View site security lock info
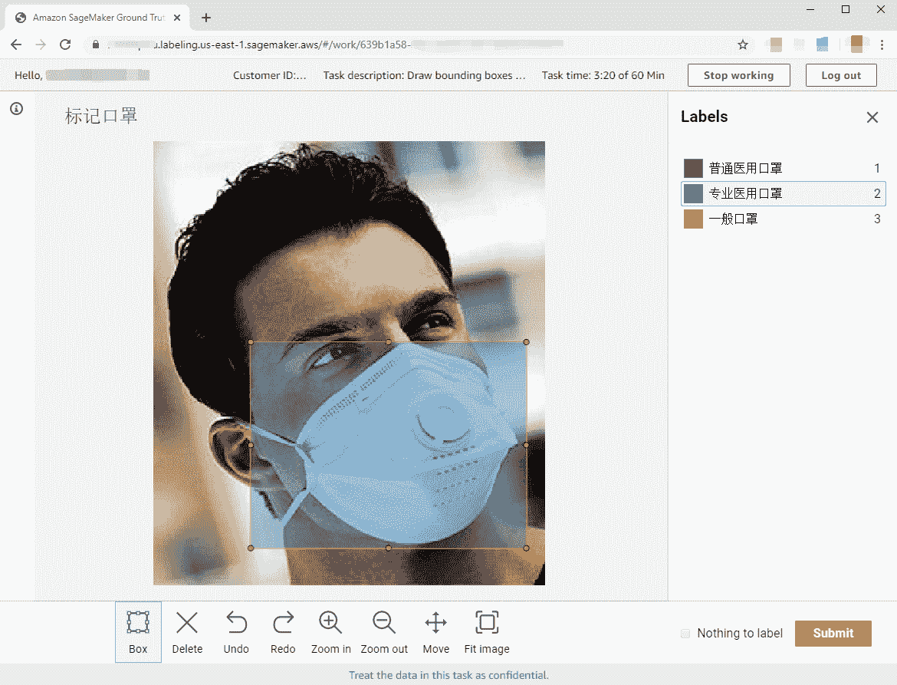Screen dimensions: 897x685 point(96,44)
